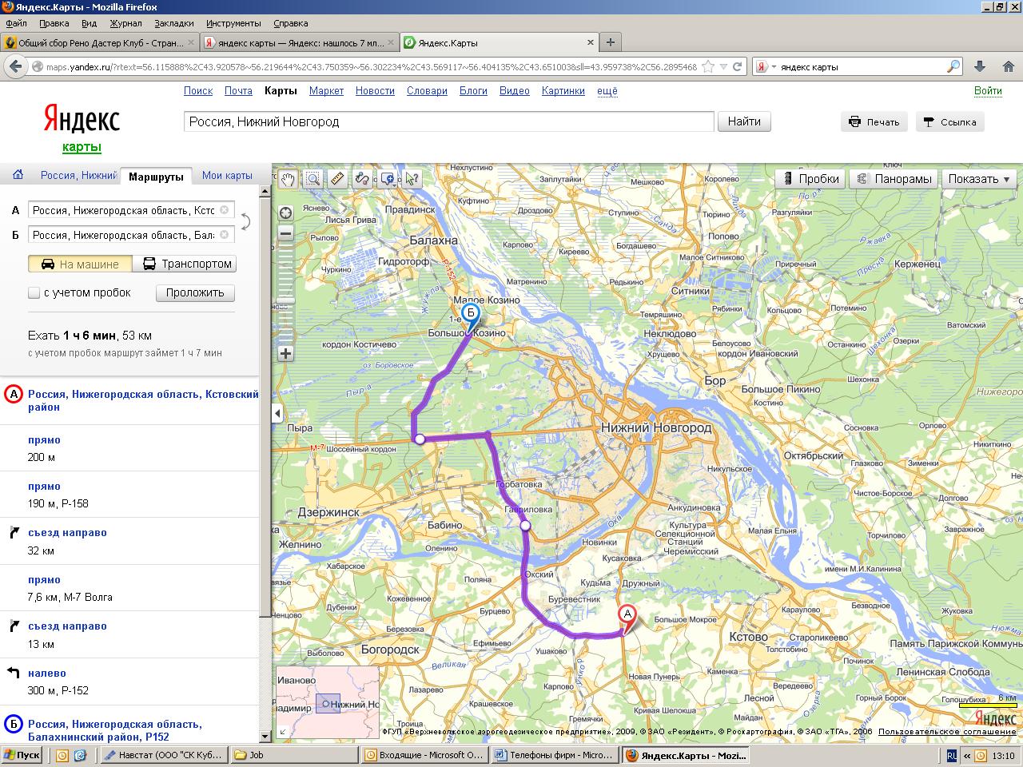
Task: Click the Войти link
Action: click(x=988, y=91)
